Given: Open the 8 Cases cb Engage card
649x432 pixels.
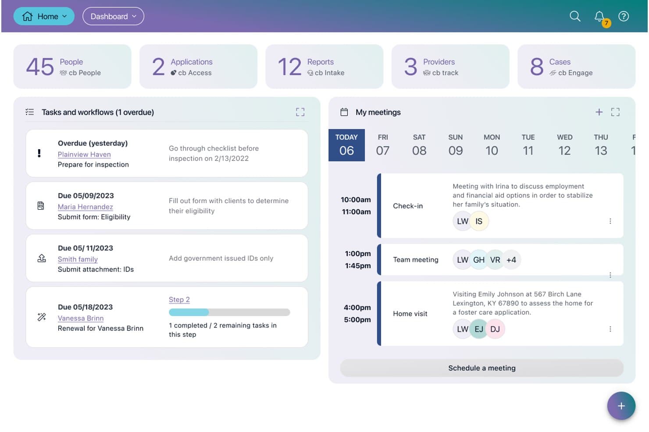Looking at the screenshot, I should coord(576,67).
